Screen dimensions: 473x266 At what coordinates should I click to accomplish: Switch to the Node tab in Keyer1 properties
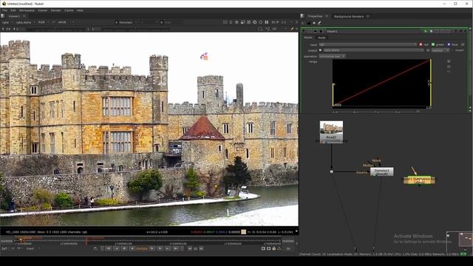pos(321,38)
